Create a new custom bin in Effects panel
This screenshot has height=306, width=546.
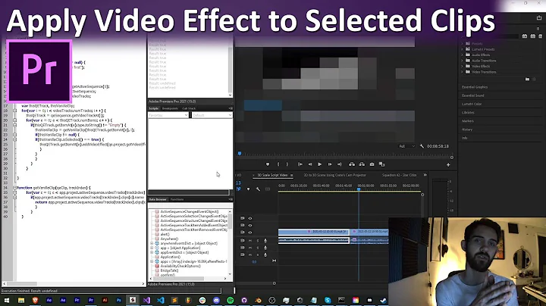click(x=527, y=80)
